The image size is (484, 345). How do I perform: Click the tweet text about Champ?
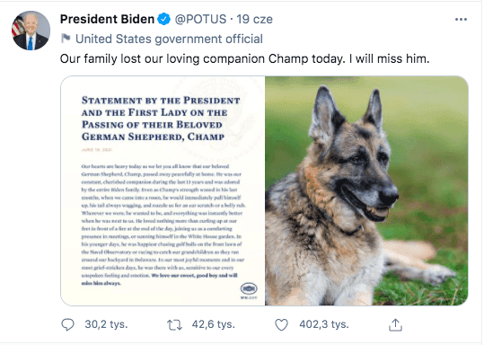click(x=245, y=58)
